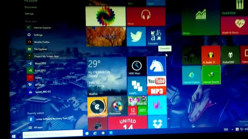Open the blue square taskbar app
This screenshot has height=139, width=248.
[111, 133]
